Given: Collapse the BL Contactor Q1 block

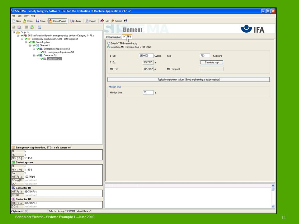Looking at the screenshot, I should [34, 55].
